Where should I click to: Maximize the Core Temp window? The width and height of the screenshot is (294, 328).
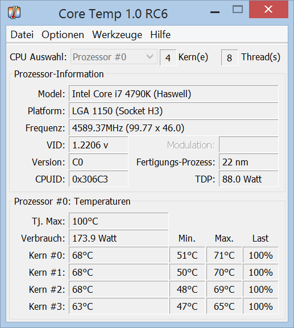[238, 10]
